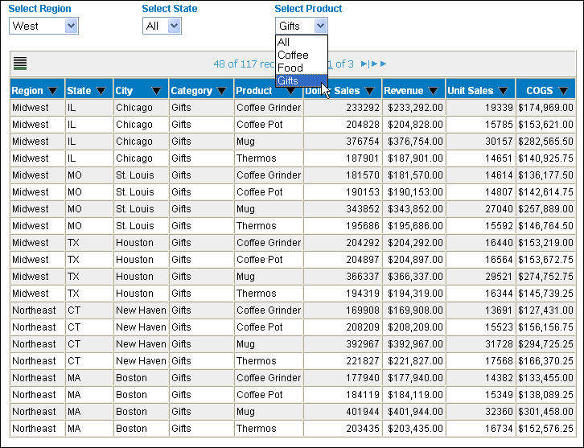The width and height of the screenshot is (584, 448).
Task: Open State column filter arrow
Action: click(101, 91)
